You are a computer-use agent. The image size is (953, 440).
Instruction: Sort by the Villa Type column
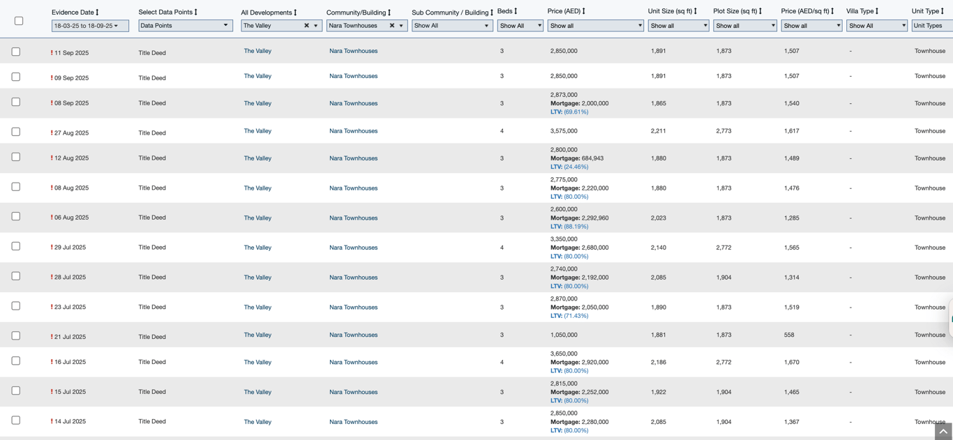[877, 11]
